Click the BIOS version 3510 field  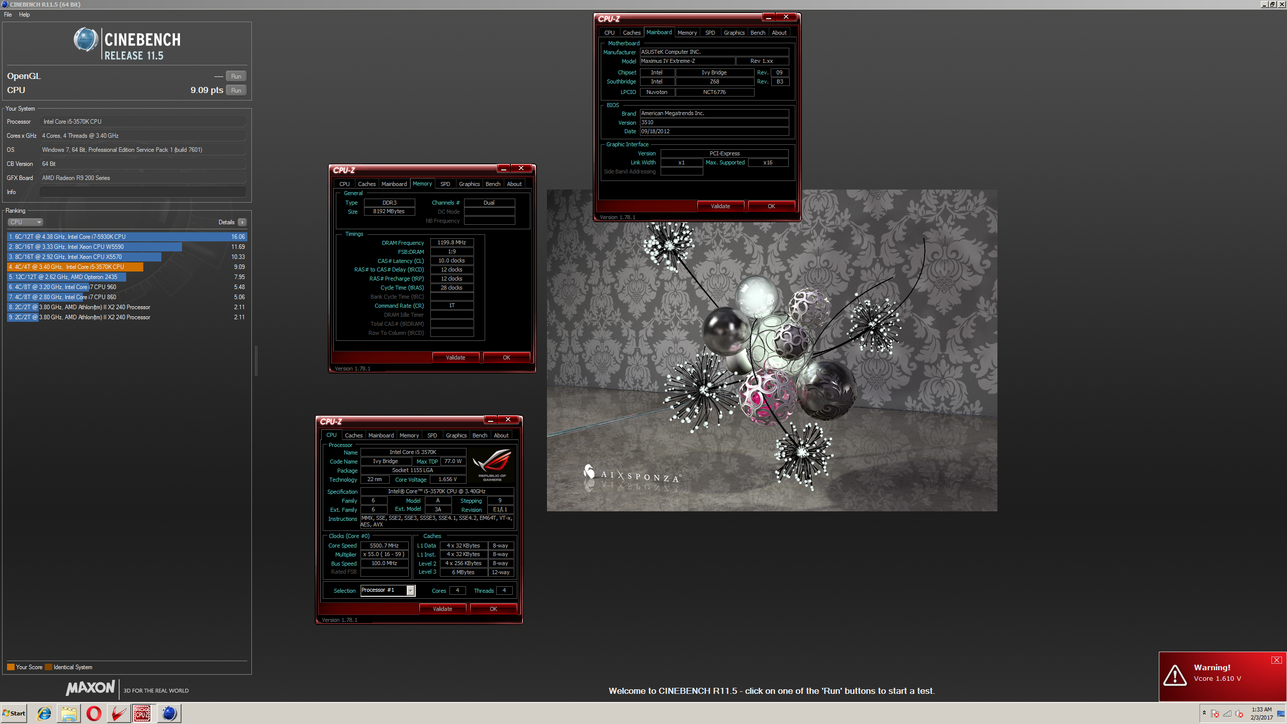714,123
